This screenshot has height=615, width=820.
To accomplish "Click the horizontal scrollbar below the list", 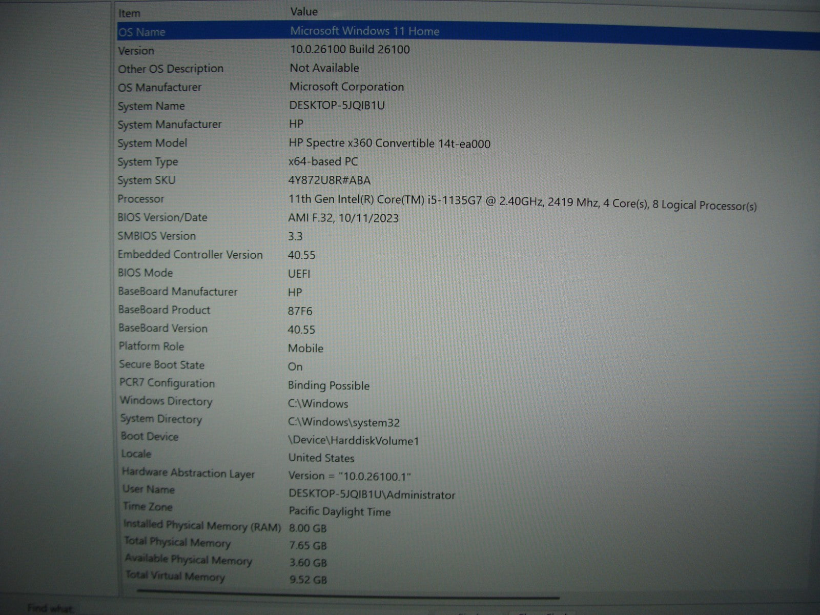I will pyautogui.click(x=348, y=594).
